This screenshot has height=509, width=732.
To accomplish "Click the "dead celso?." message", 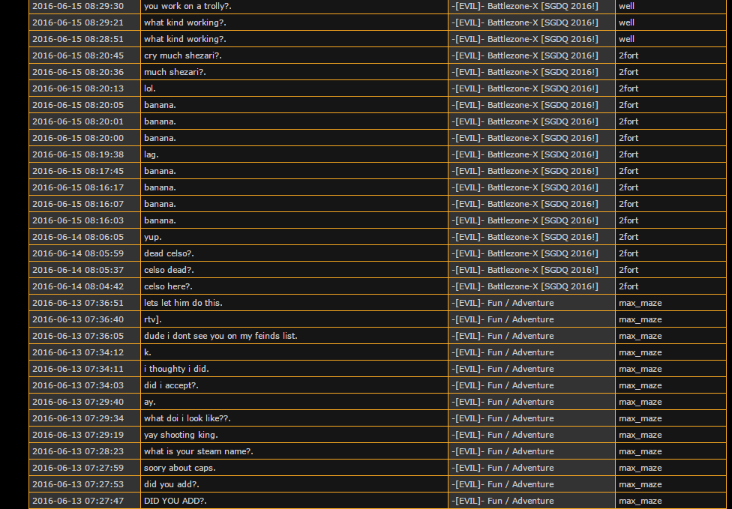I will 169,253.
